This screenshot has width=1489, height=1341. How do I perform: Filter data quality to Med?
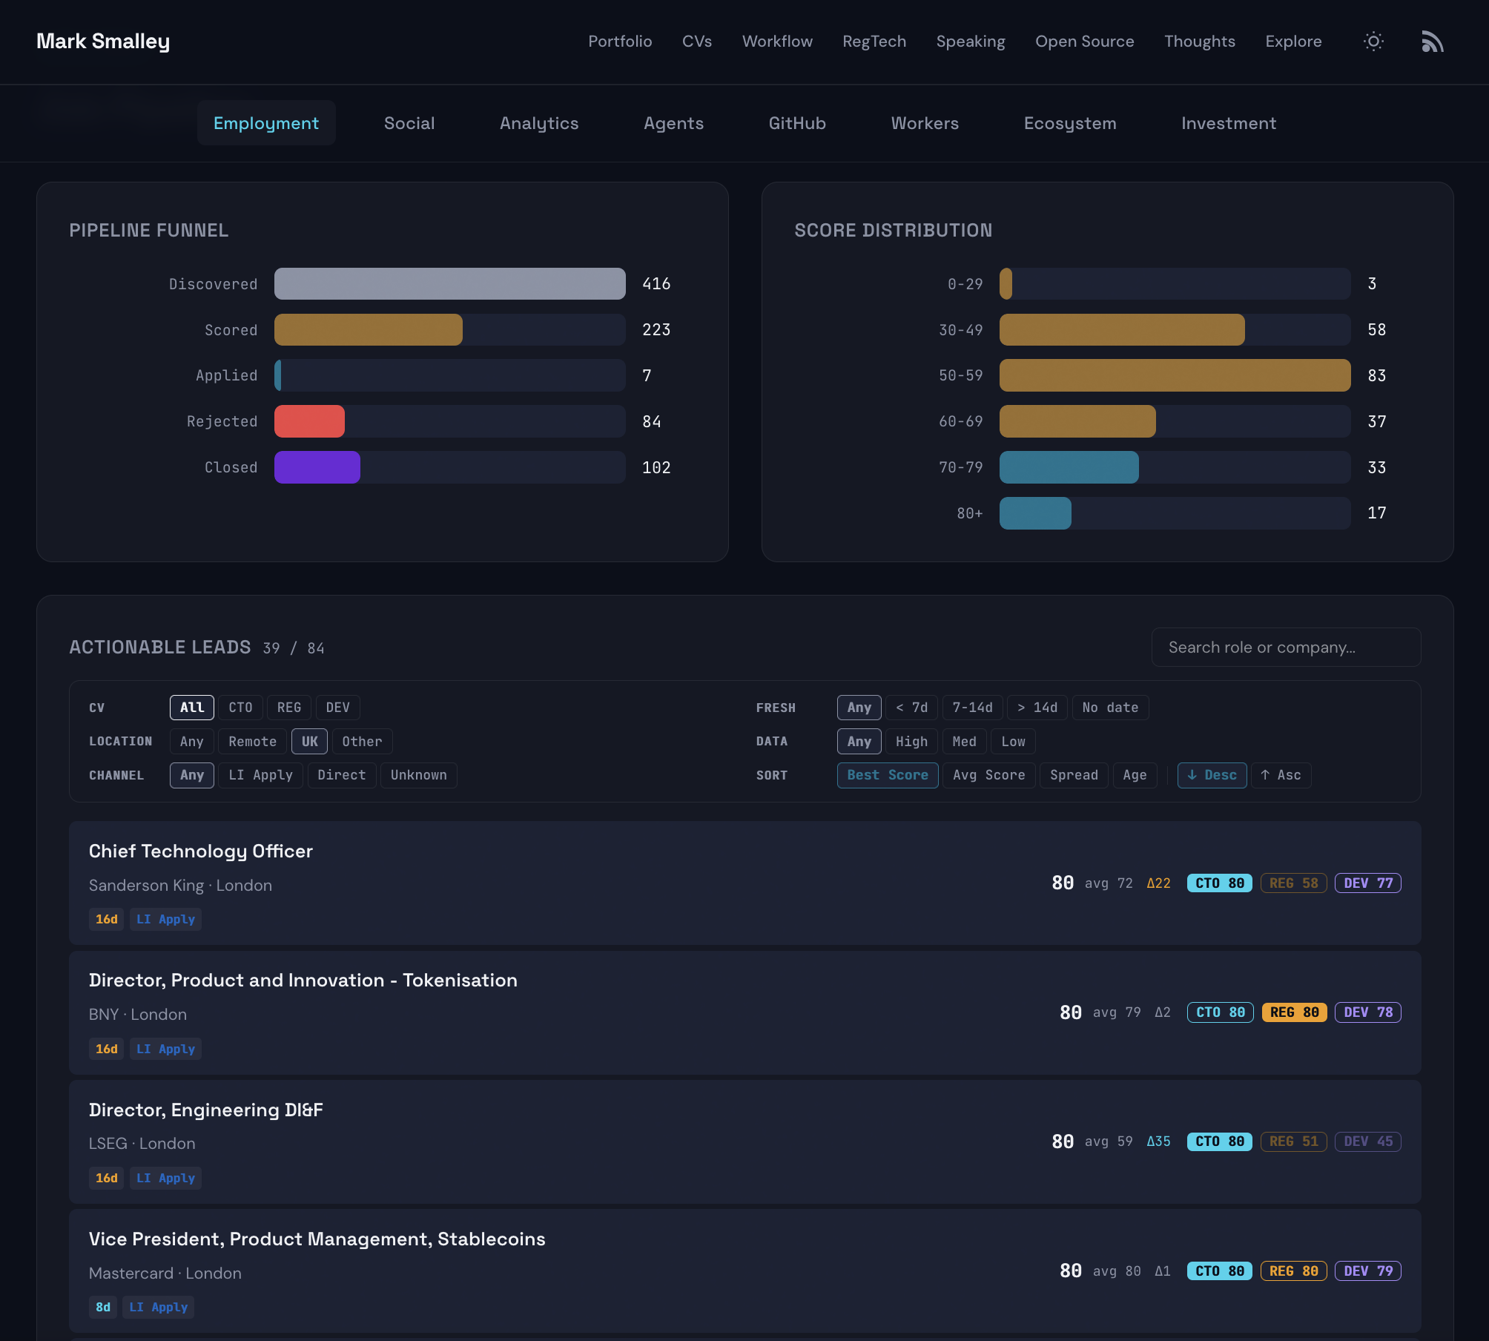tap(965, 742)
